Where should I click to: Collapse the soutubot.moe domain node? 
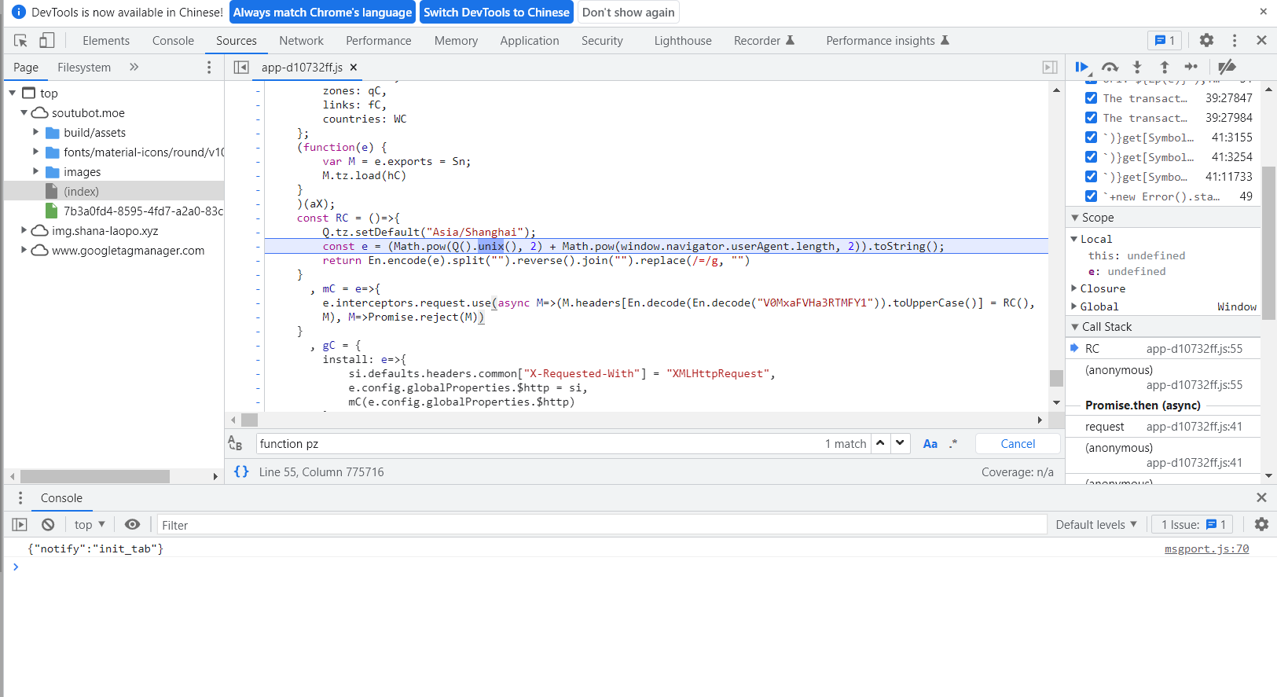coord(24,112)
